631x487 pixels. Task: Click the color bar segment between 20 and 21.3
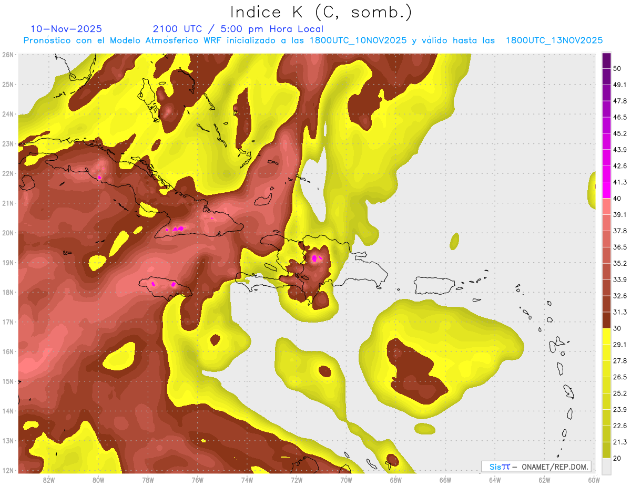[606, 450]
